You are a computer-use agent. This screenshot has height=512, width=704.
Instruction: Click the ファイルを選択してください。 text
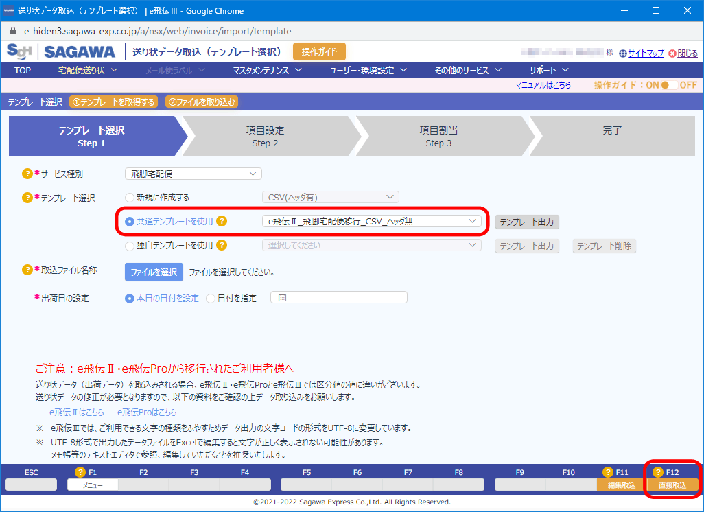tap(232, 272)
